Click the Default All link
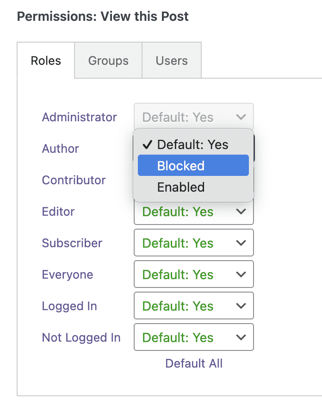The width and height of the screenshot is (322, 412). click(194, 363)
